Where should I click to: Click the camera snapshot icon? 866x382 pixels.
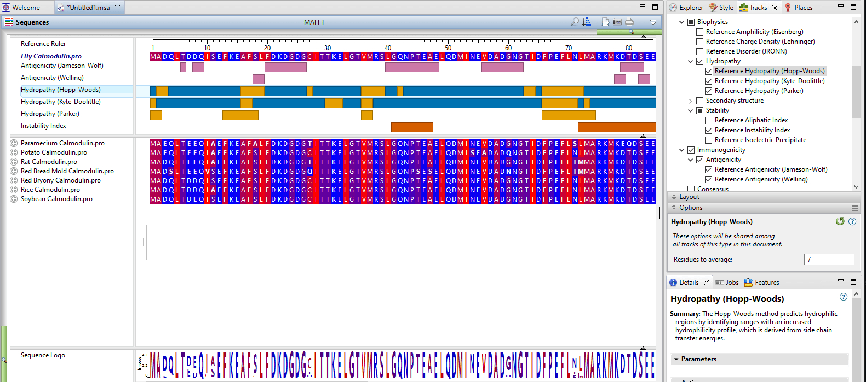pyautogui.click(x=617, y=22)
